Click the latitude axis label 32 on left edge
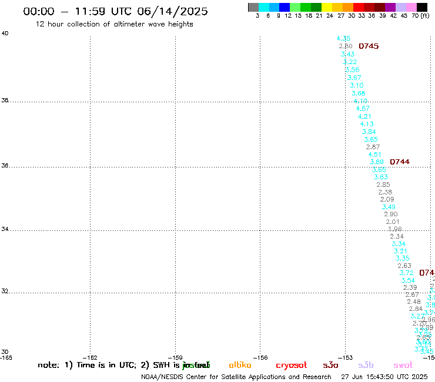 pyautogui.click(x=5, y=291)
